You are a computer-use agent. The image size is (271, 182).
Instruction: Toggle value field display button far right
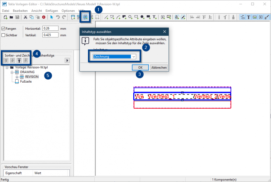point(267,17)
